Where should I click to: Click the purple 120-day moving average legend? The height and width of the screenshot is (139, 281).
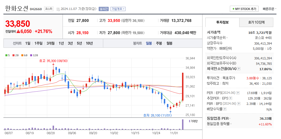[34, 55]
